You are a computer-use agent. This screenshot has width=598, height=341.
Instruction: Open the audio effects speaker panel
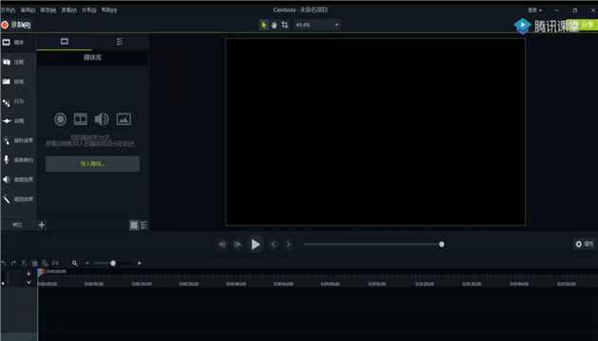[x=18, y=179]
